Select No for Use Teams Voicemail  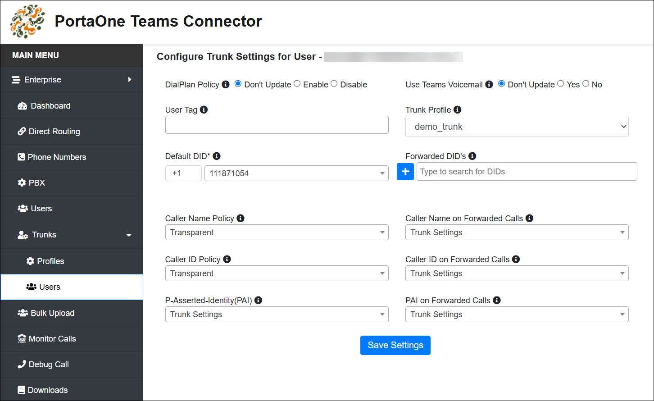coord(586,84)
